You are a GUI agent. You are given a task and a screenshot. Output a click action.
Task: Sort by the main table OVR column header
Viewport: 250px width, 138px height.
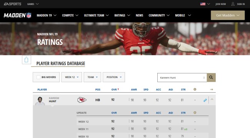[x=114, y=89]
